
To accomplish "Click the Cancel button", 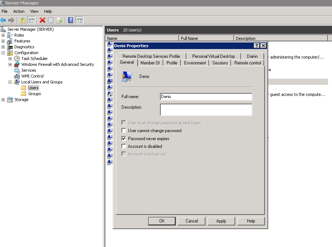I will 191,221.
